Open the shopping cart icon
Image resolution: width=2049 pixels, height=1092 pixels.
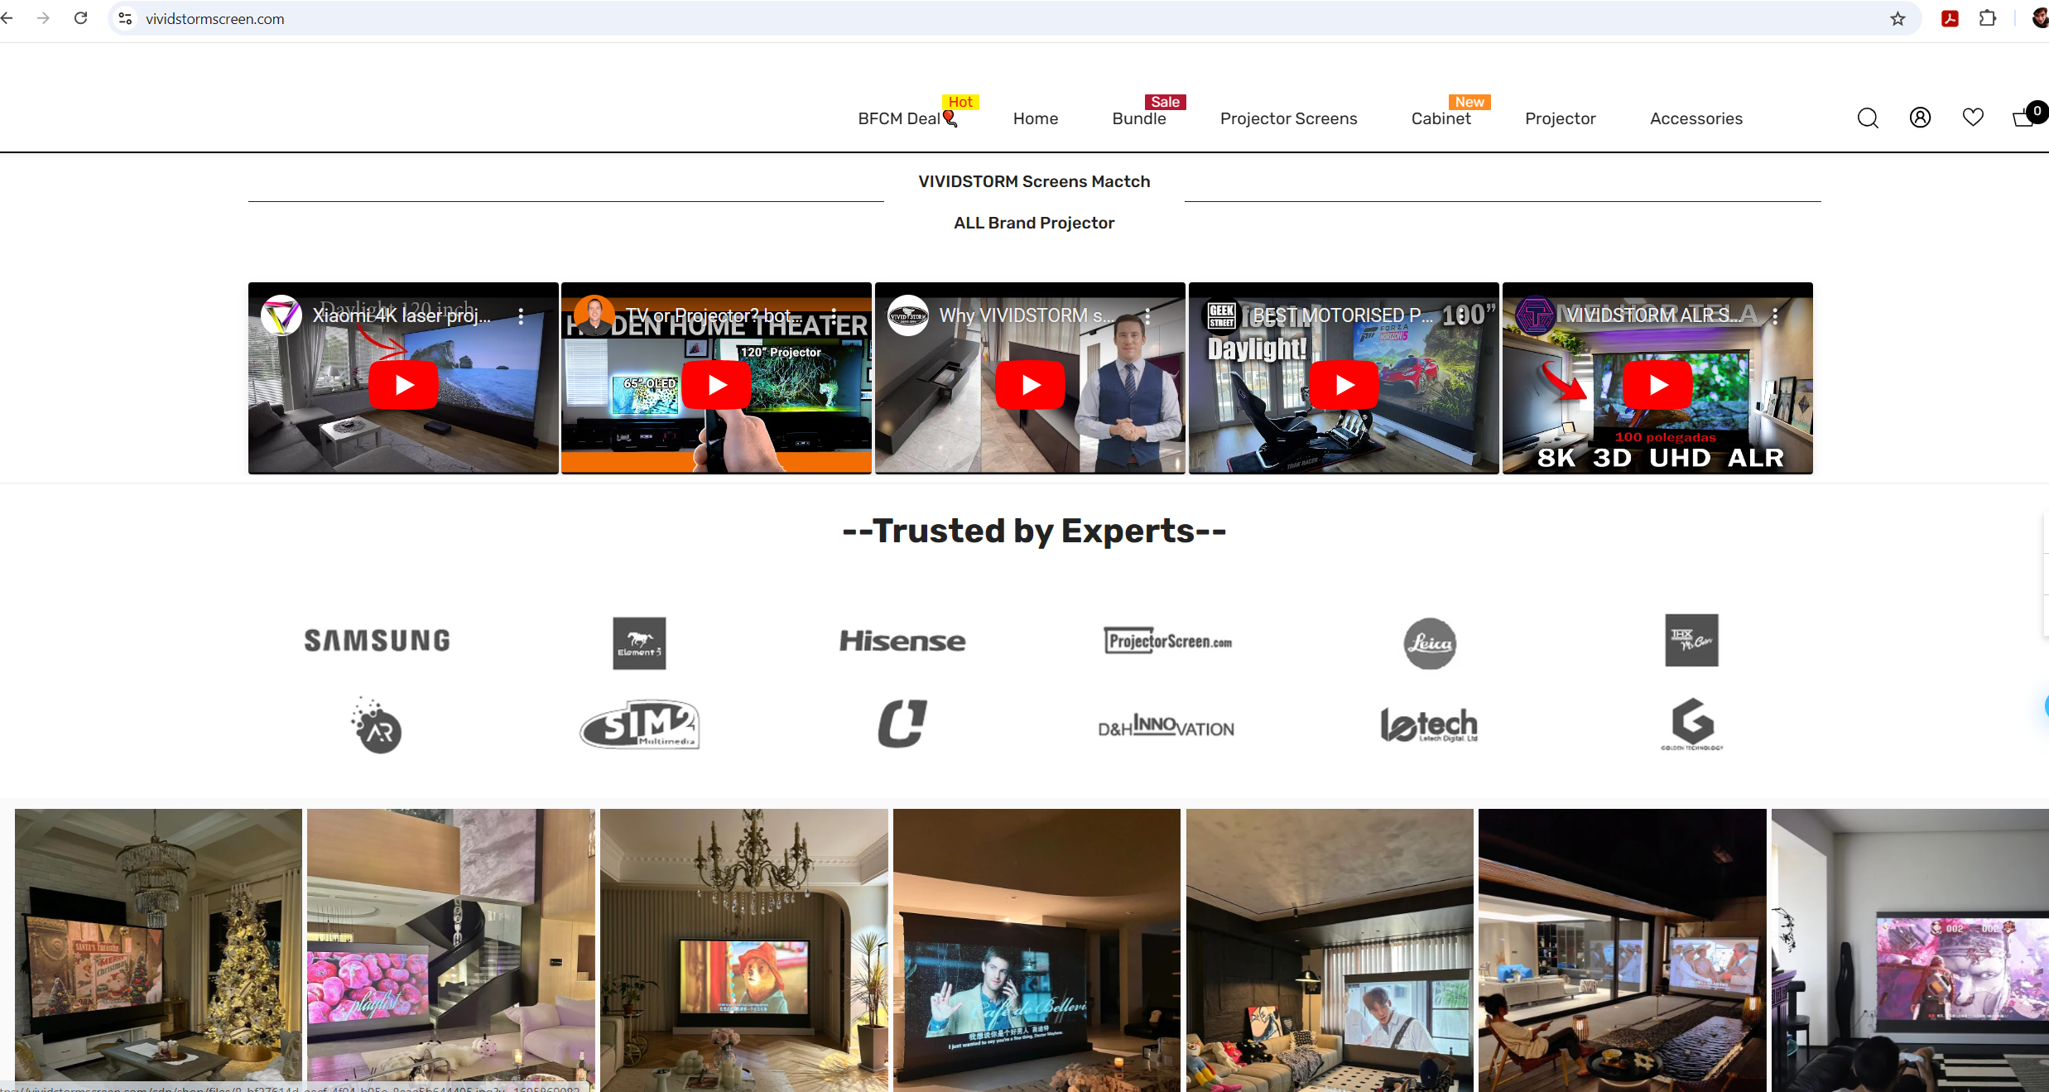[x=2023, y=118]
